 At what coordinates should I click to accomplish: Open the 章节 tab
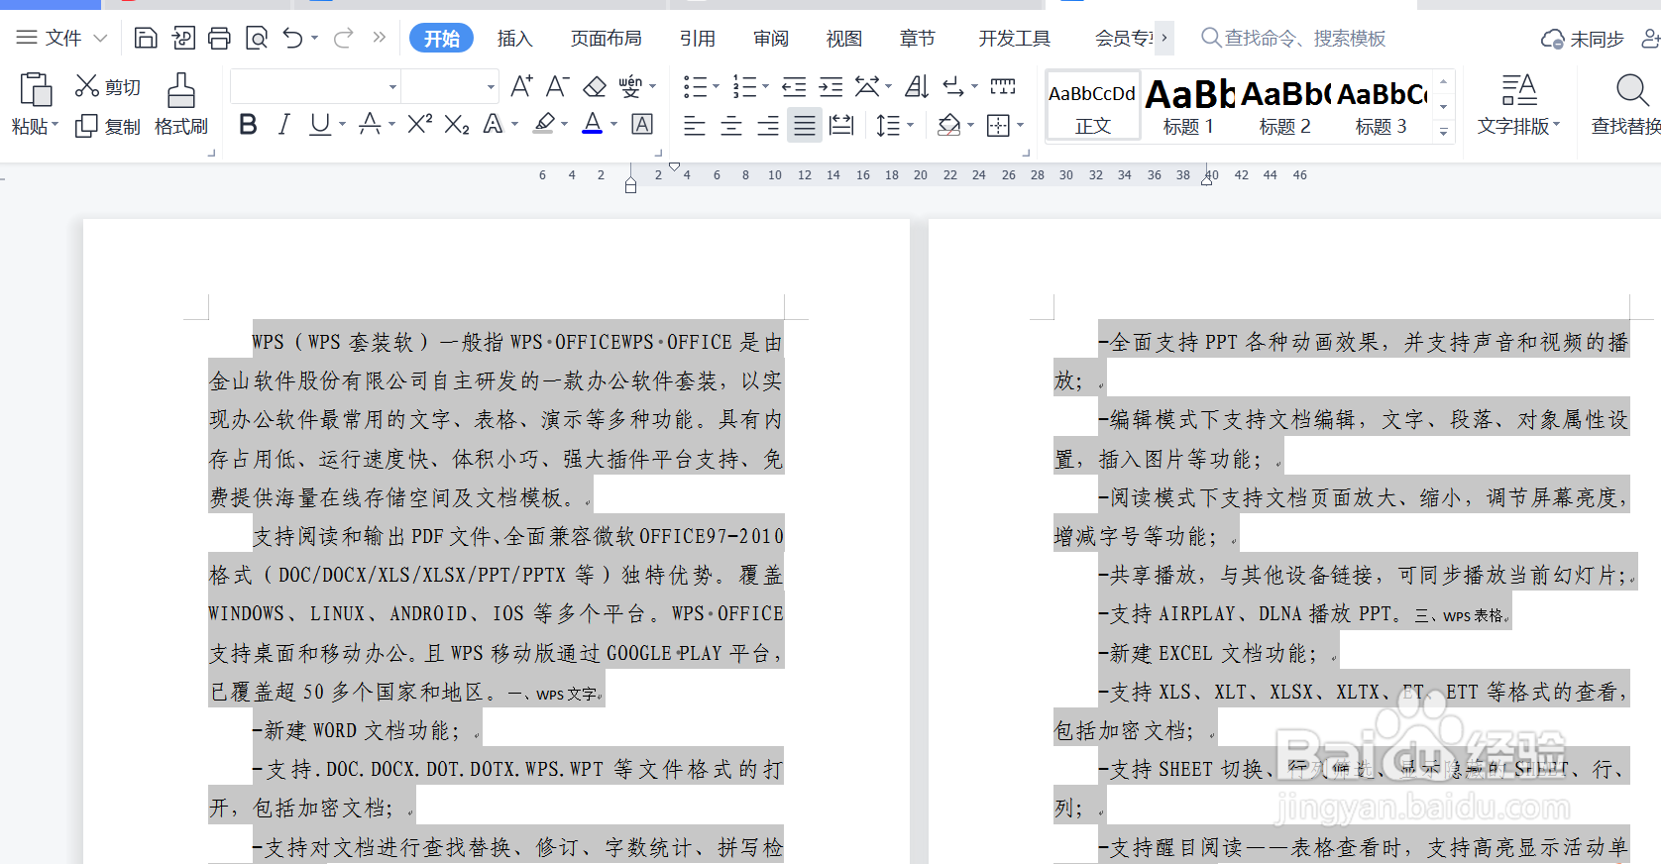point(918,38)
